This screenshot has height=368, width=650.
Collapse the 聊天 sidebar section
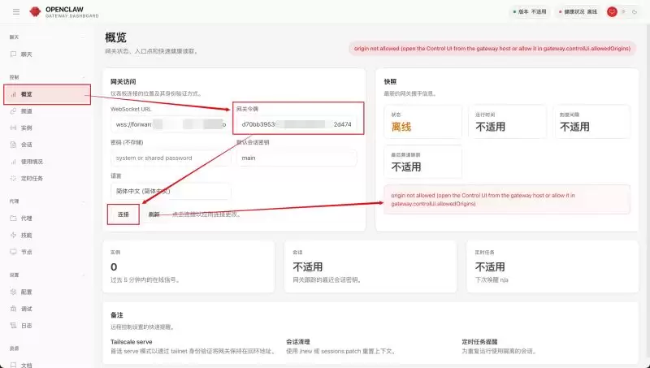click(x=47, y=37)
